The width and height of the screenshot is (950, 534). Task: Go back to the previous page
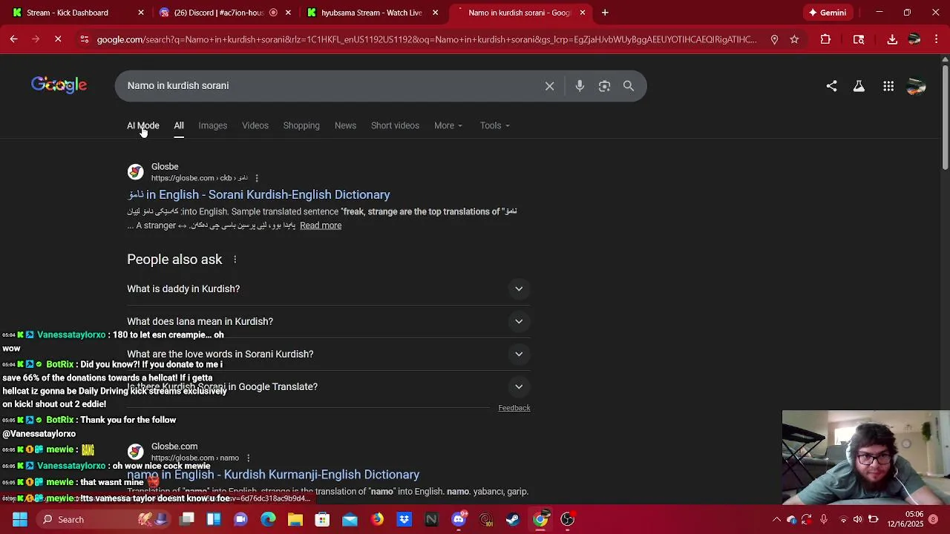[x=13, y=39]
